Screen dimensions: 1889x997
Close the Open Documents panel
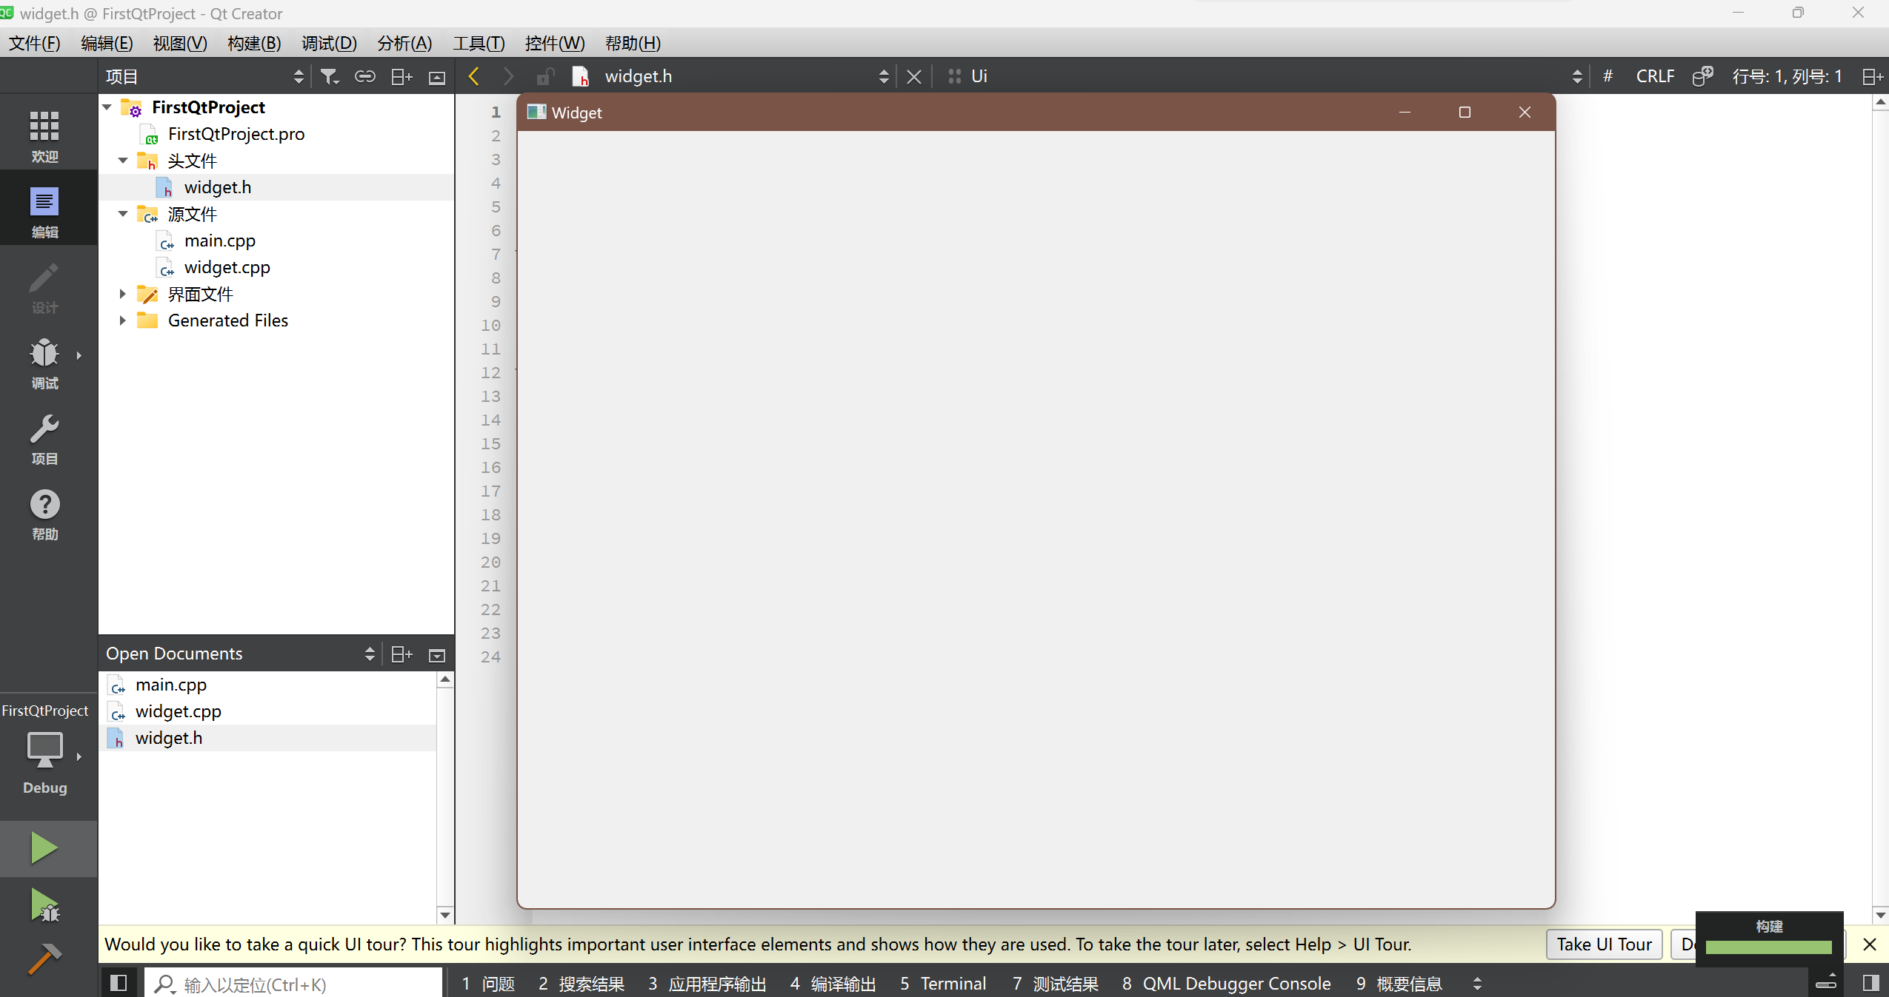coord(437,654)
